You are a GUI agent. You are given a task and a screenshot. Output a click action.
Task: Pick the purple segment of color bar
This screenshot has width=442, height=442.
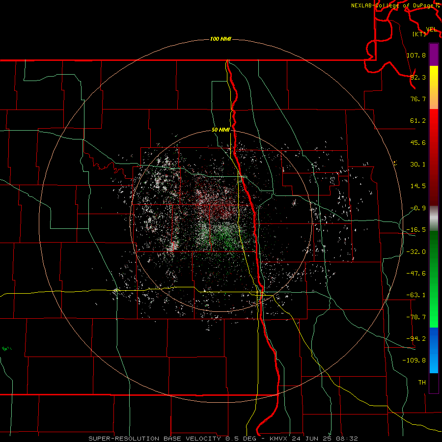(434, 55)
